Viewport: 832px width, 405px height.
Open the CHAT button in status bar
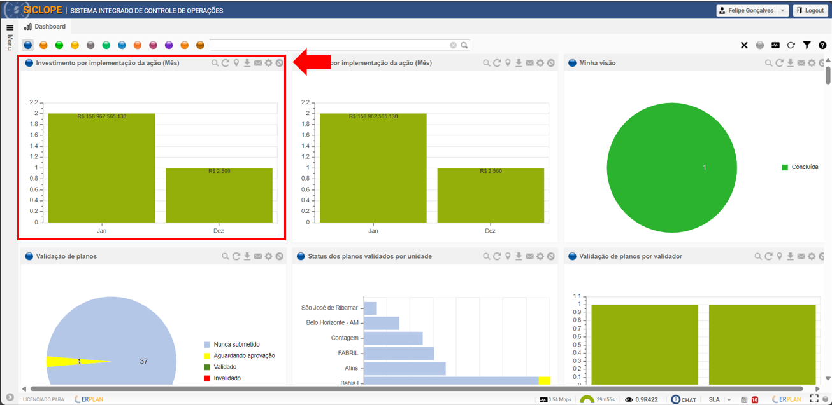tap(684, 399)
